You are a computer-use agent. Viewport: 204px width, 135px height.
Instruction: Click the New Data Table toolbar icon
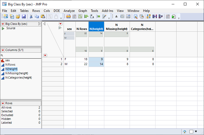6,16
